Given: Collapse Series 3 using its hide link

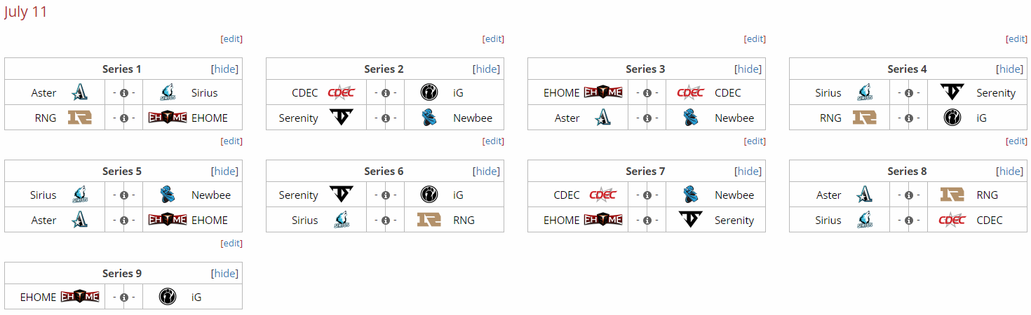Looking at the screenshot, I should point(748,69).
